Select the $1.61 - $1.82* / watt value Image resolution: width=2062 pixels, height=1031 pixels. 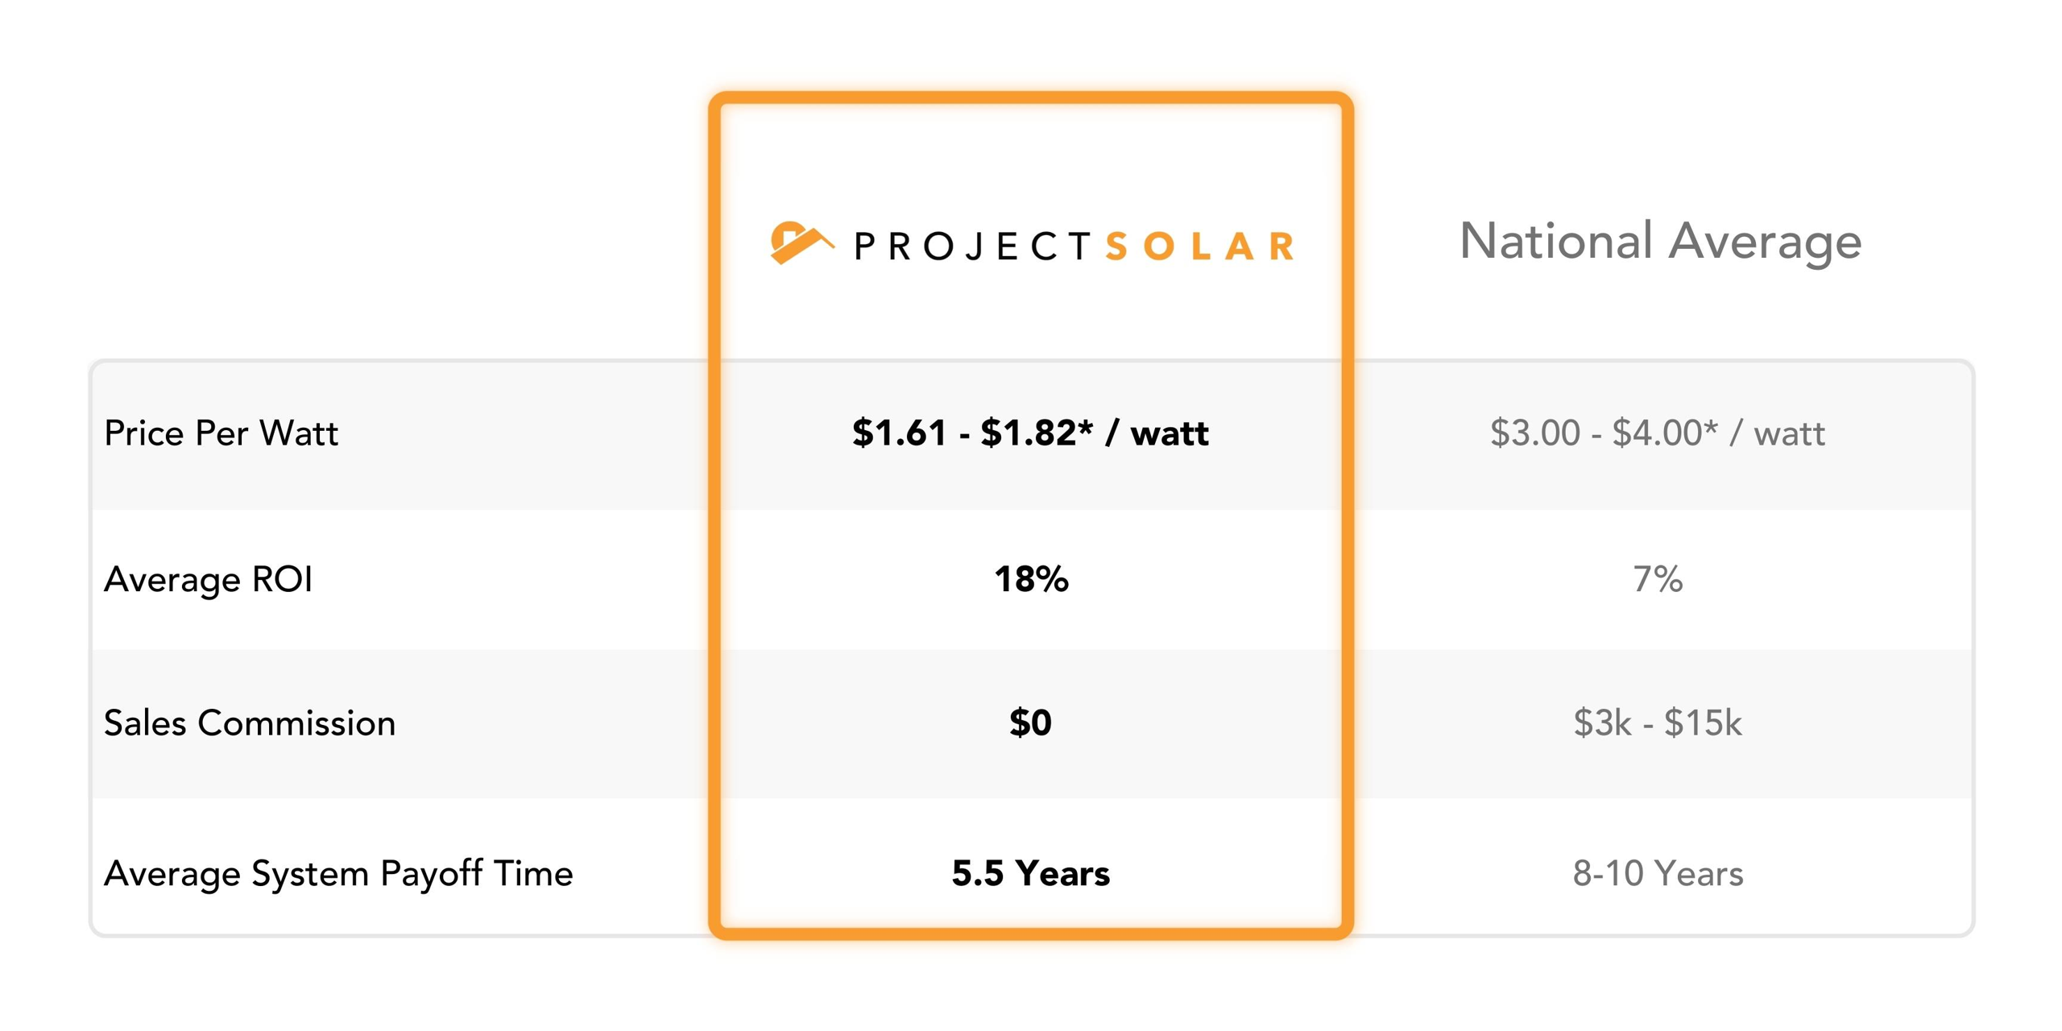(x=1030, y=433)
